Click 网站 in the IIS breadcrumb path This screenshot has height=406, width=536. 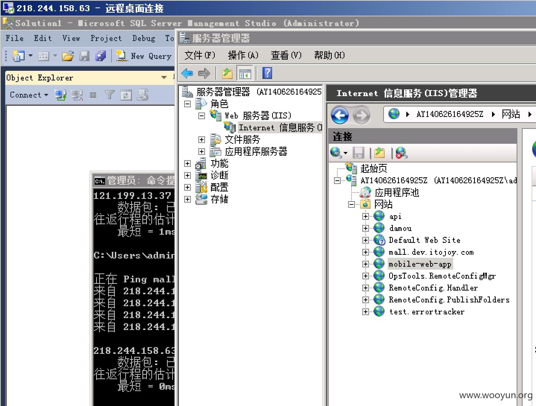511,114
